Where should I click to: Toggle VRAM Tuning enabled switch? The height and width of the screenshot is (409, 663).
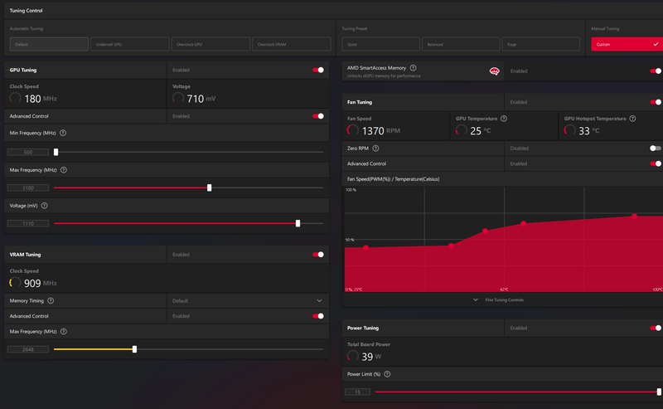pyautogui.click(x=318, y=255)
